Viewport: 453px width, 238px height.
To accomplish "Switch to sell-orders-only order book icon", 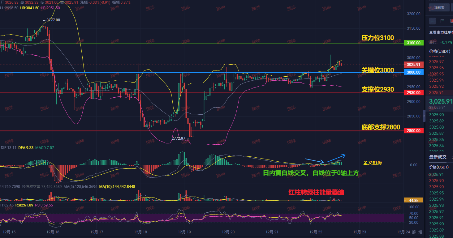I will (451, 21).
